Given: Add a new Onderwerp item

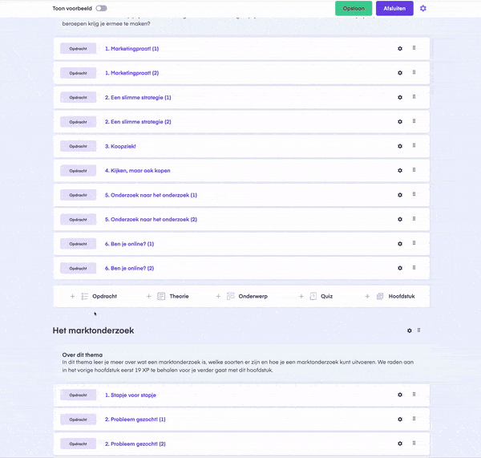Looking at the screenshot, I should click(x=242, y=296).
